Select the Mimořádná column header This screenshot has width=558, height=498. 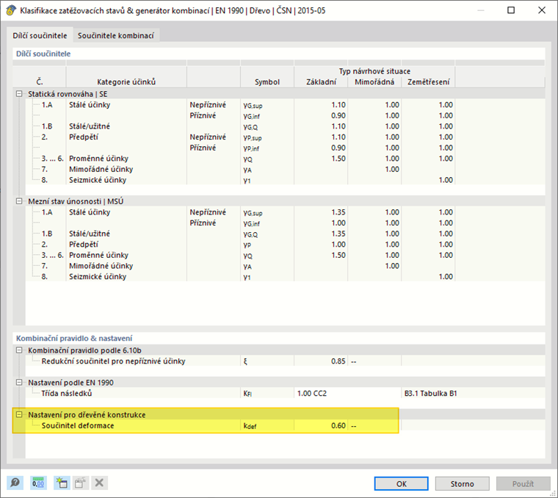[x=374, y=82]
